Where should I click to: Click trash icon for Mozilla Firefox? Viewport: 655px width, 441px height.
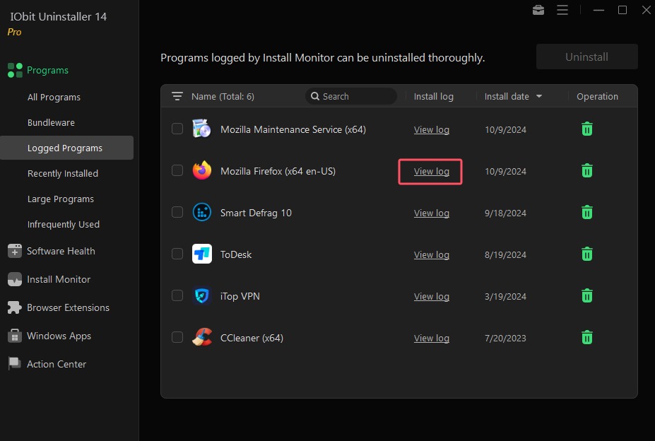coord(587,170)
